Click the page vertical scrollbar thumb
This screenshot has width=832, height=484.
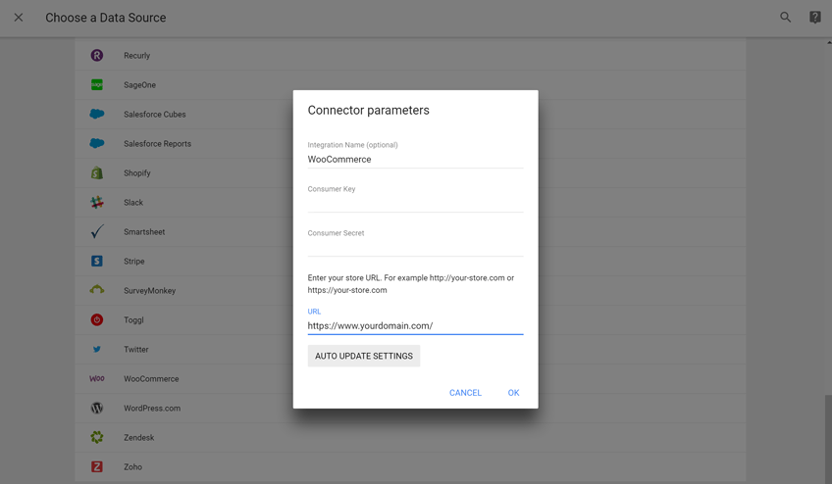pyautogui.click(x=828, y=437)
